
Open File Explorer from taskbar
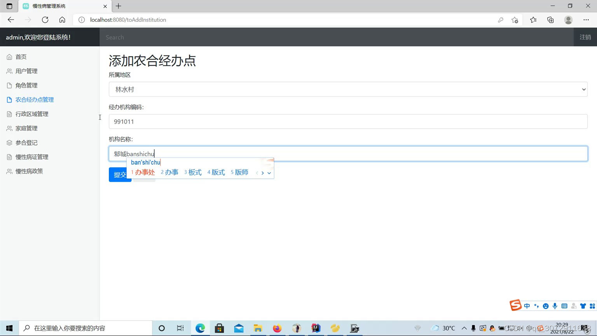258,328
